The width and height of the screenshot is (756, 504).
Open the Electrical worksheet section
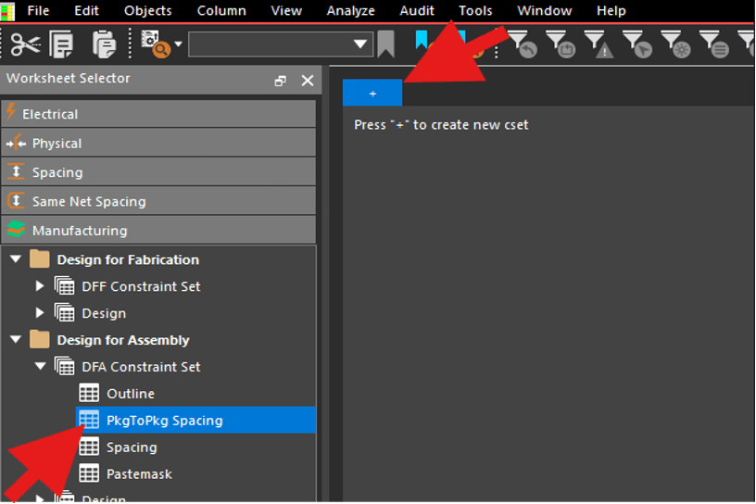158,114
